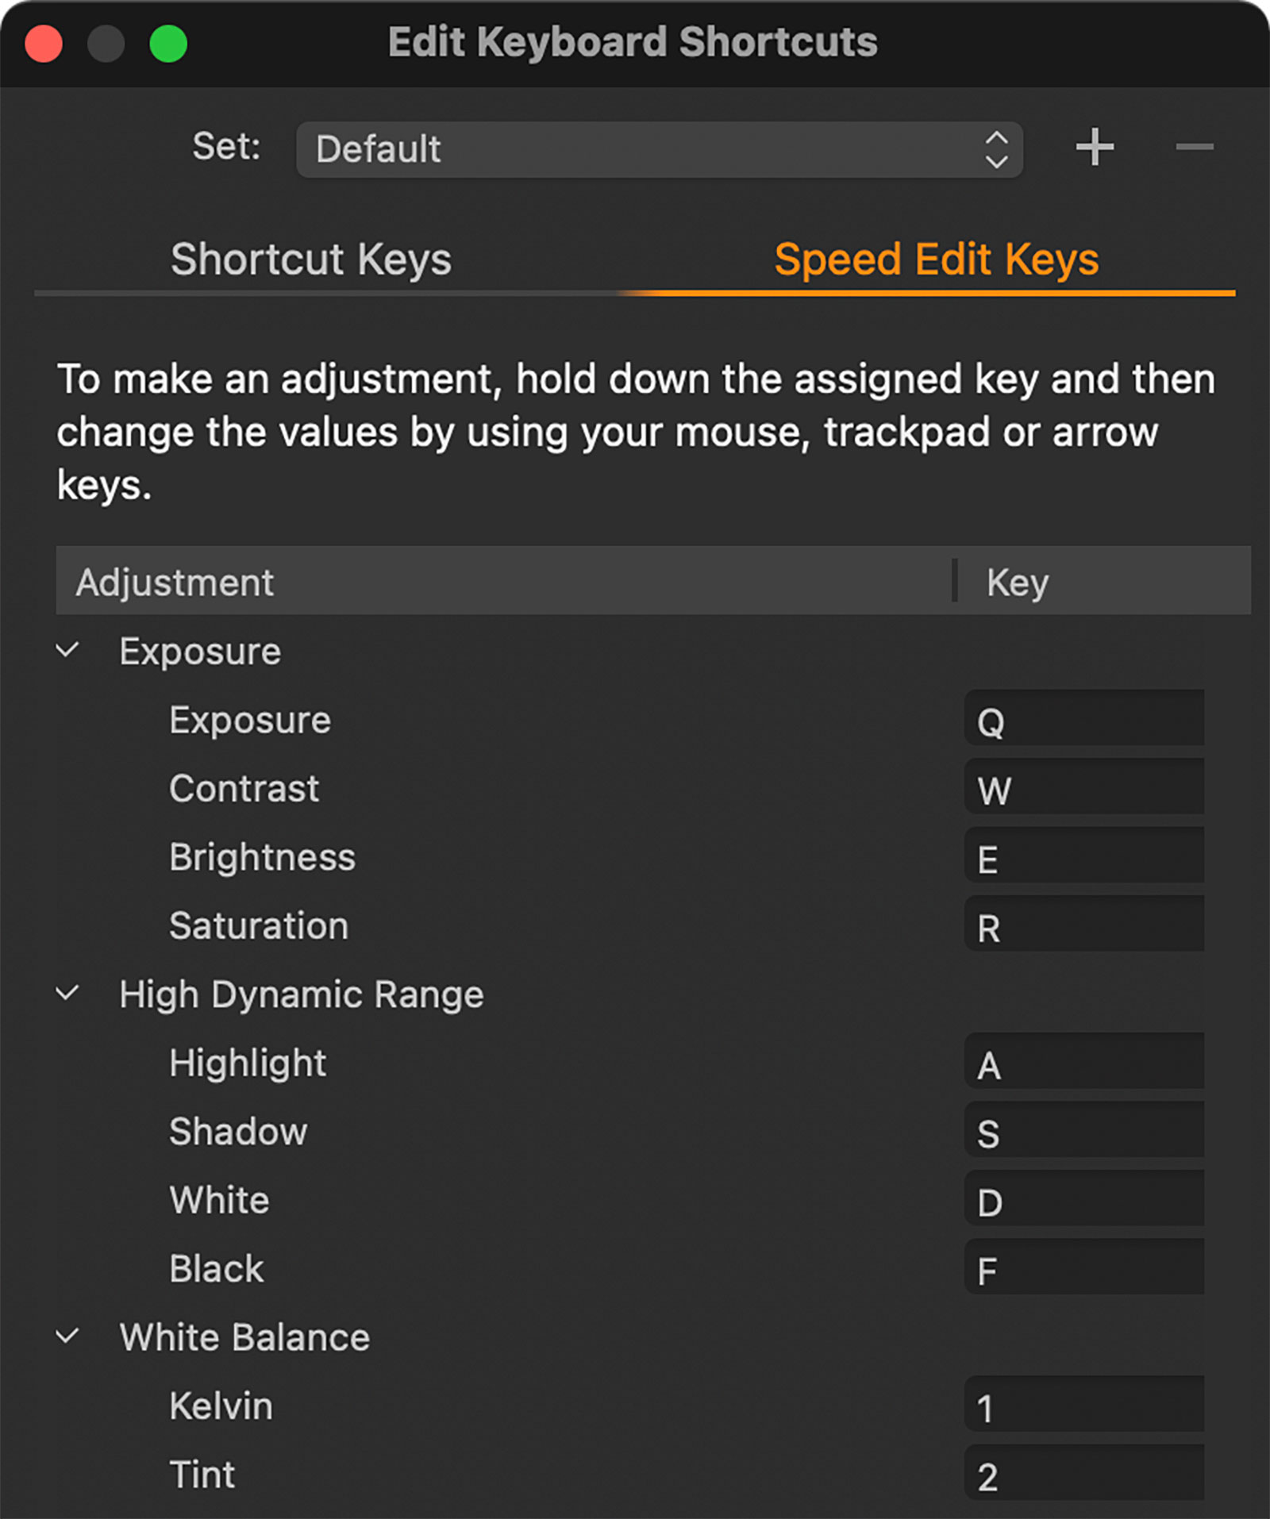Viewport: 1270px width, 1519px height.
Task: Close the Edit Keyboard Shortcuts window
Action: coord(44,44)
